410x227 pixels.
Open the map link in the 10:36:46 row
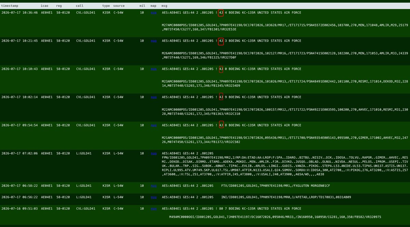pos(154,13)
